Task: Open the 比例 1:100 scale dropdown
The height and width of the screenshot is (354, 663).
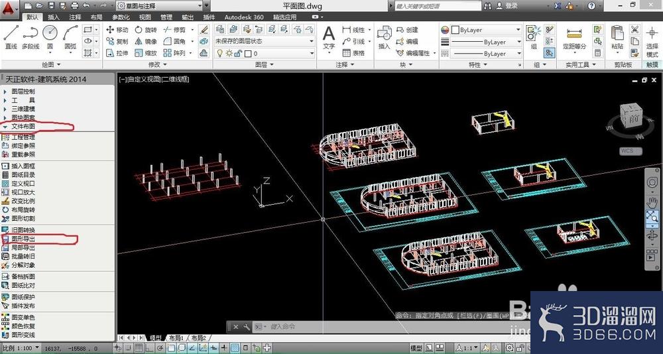Action: click(21, 347)
